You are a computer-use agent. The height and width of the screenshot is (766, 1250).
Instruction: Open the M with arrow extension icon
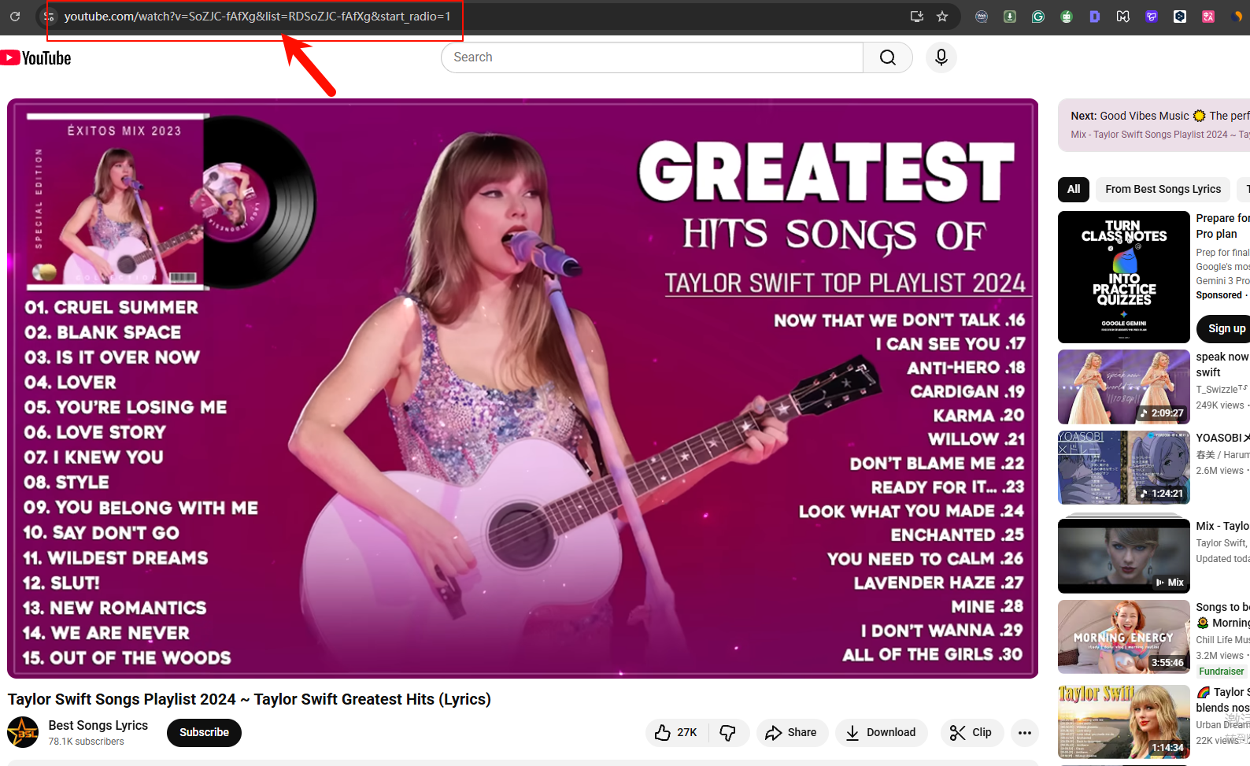pos(1123,16)
